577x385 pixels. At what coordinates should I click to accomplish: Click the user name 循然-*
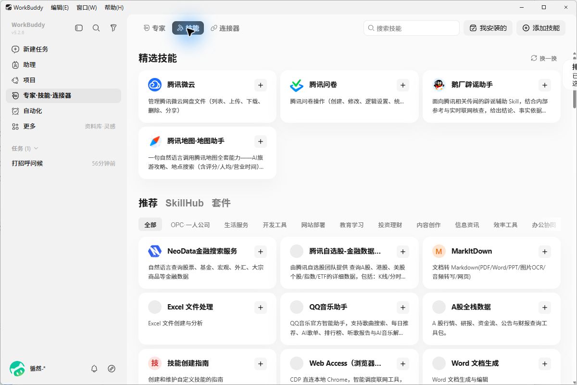(x=38, y=369)
